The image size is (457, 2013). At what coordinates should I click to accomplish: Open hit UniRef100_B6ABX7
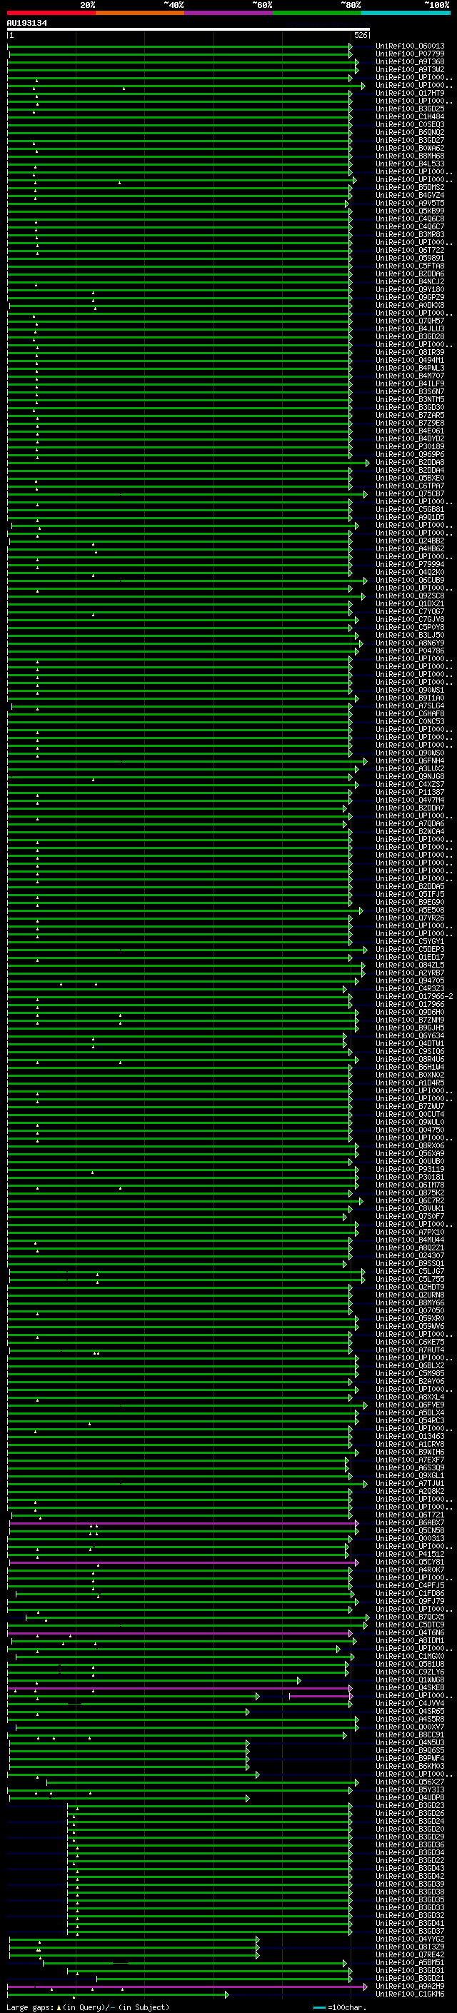410,1523
